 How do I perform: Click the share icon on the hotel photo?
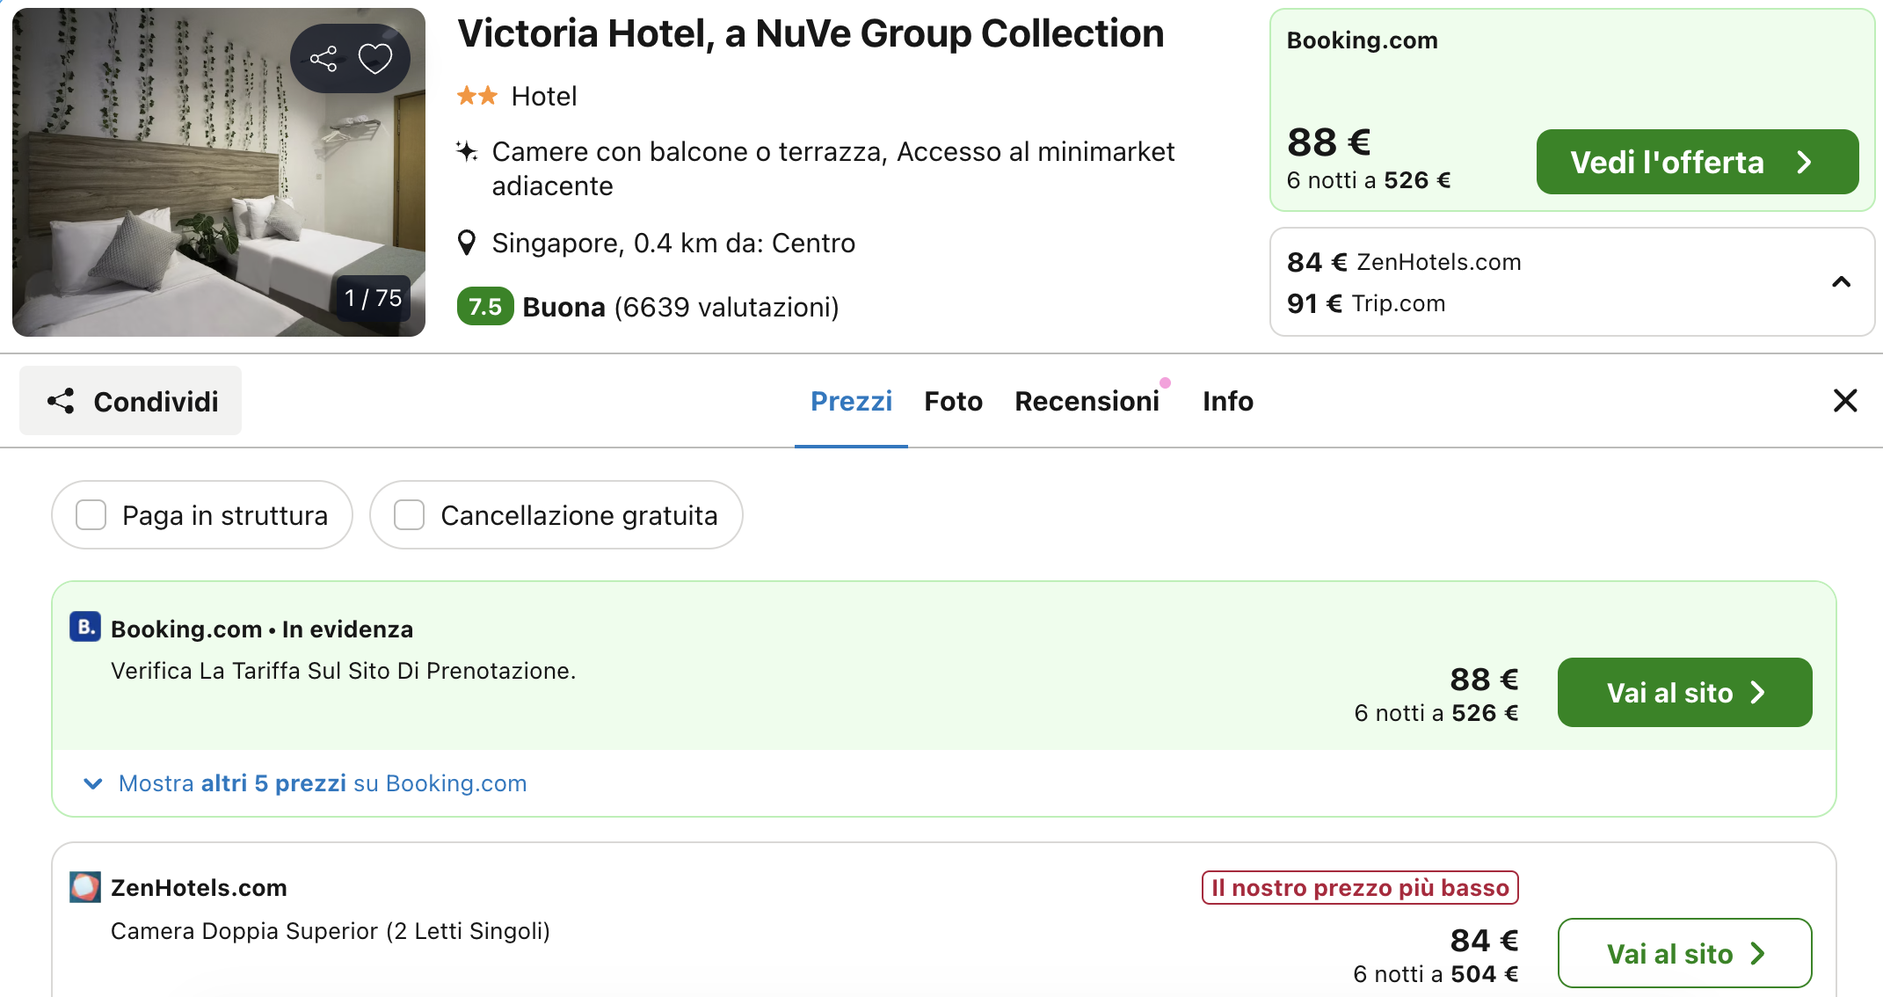coord(325,57)
